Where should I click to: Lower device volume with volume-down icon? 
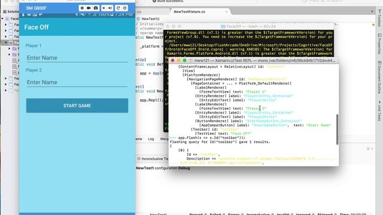click(x=104, y=8)
